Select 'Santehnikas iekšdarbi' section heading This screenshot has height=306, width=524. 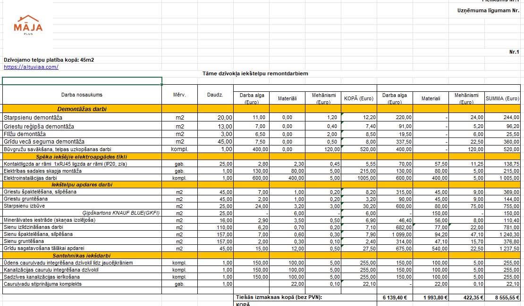tap(82, 256)
